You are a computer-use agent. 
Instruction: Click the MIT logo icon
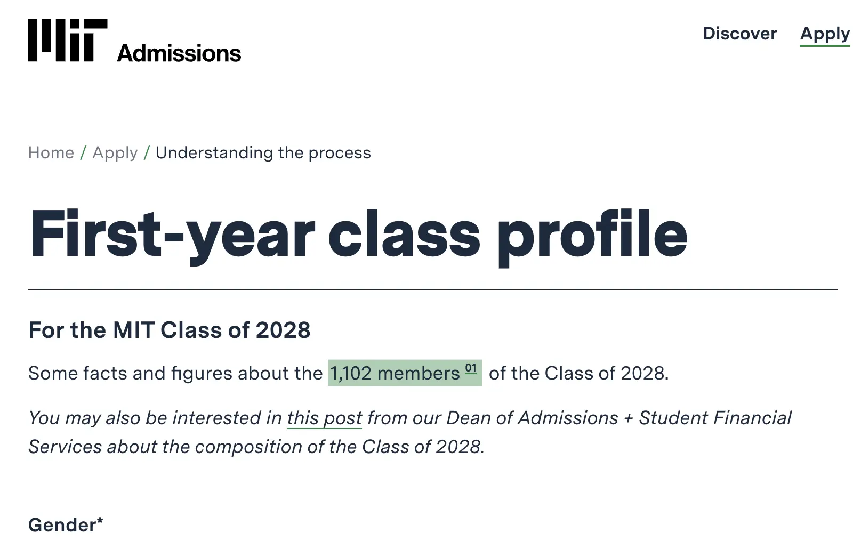(67, 41)
